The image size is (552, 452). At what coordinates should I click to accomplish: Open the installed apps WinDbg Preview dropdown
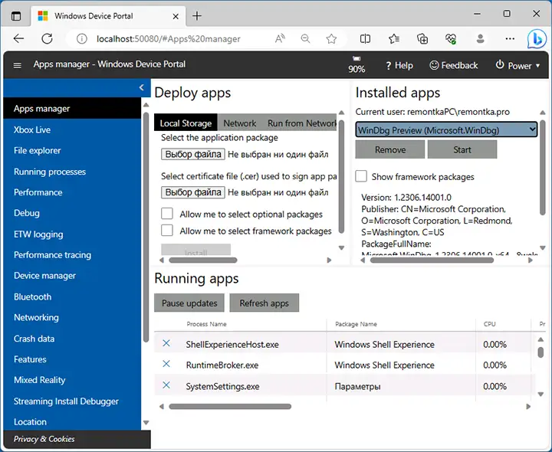(446, 129)
